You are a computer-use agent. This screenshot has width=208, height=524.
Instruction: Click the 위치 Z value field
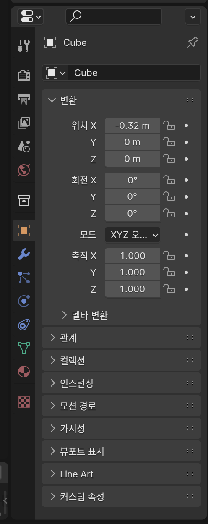click(x=133, y=159)
